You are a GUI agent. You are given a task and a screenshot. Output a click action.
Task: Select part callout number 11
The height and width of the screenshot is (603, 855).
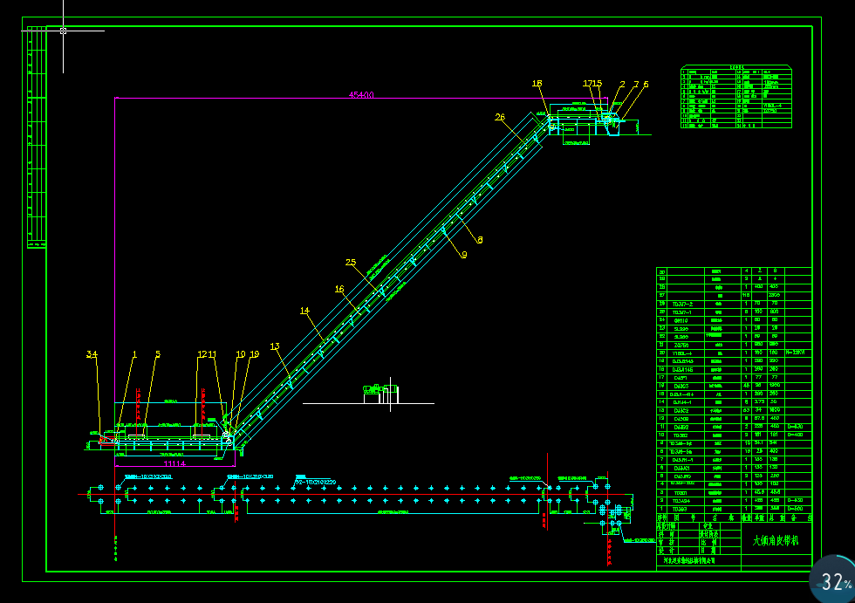tap(212, 354)
